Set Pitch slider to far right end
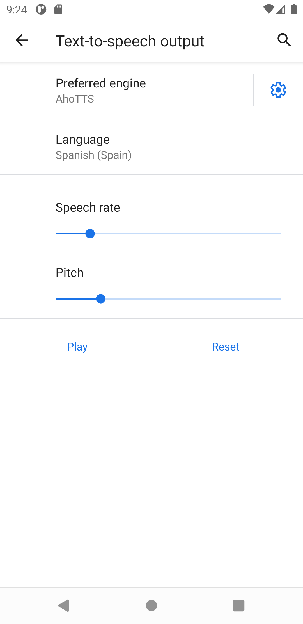 pyautogui.click(x=281, y=299)
